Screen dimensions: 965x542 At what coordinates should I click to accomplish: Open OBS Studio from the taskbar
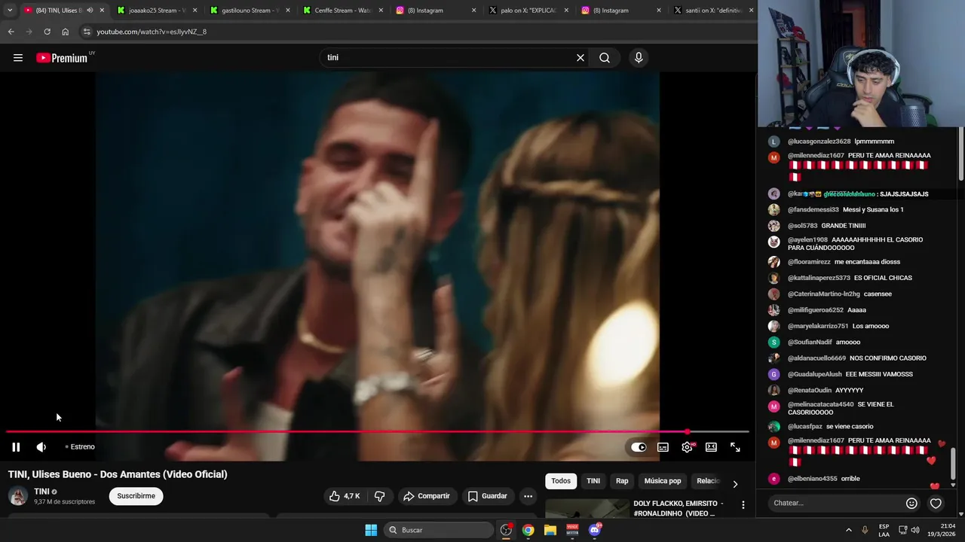506,530
